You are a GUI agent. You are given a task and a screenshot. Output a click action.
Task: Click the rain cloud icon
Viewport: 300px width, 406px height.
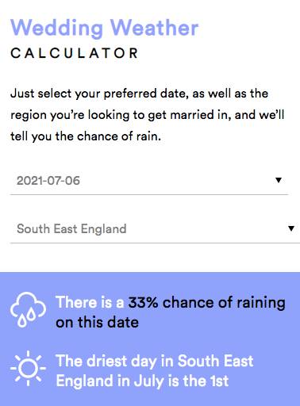(28, 310)
